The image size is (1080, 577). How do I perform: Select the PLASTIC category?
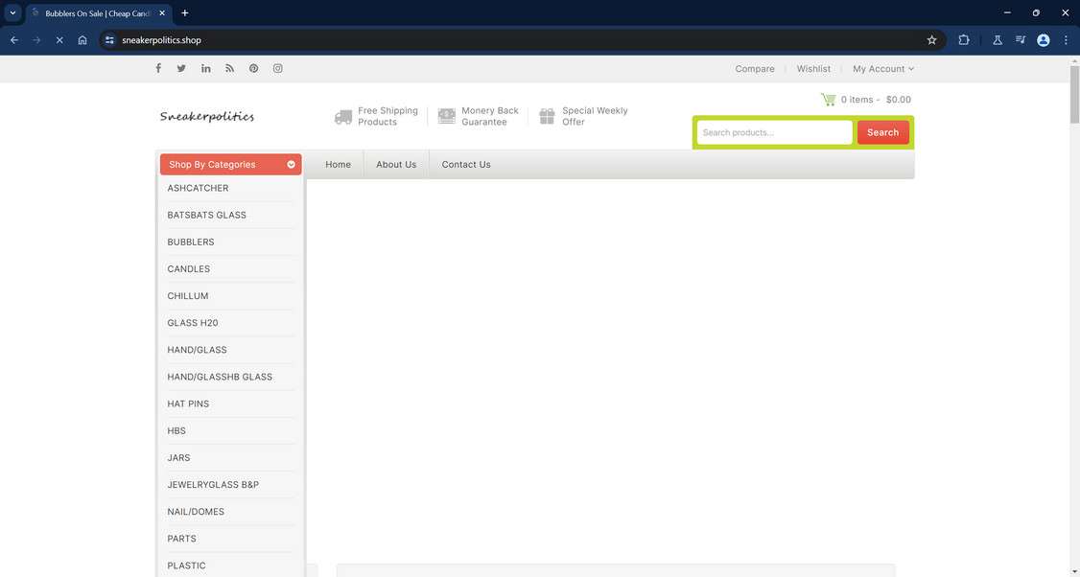(187, 565)
